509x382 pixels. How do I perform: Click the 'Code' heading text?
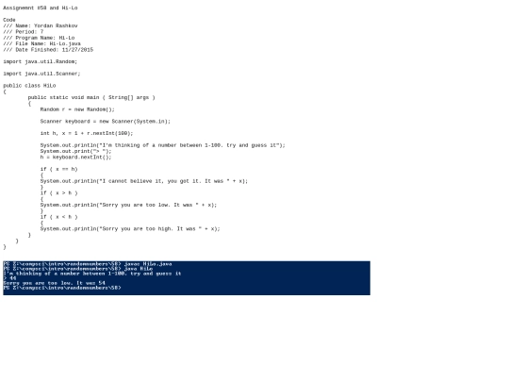9,20
